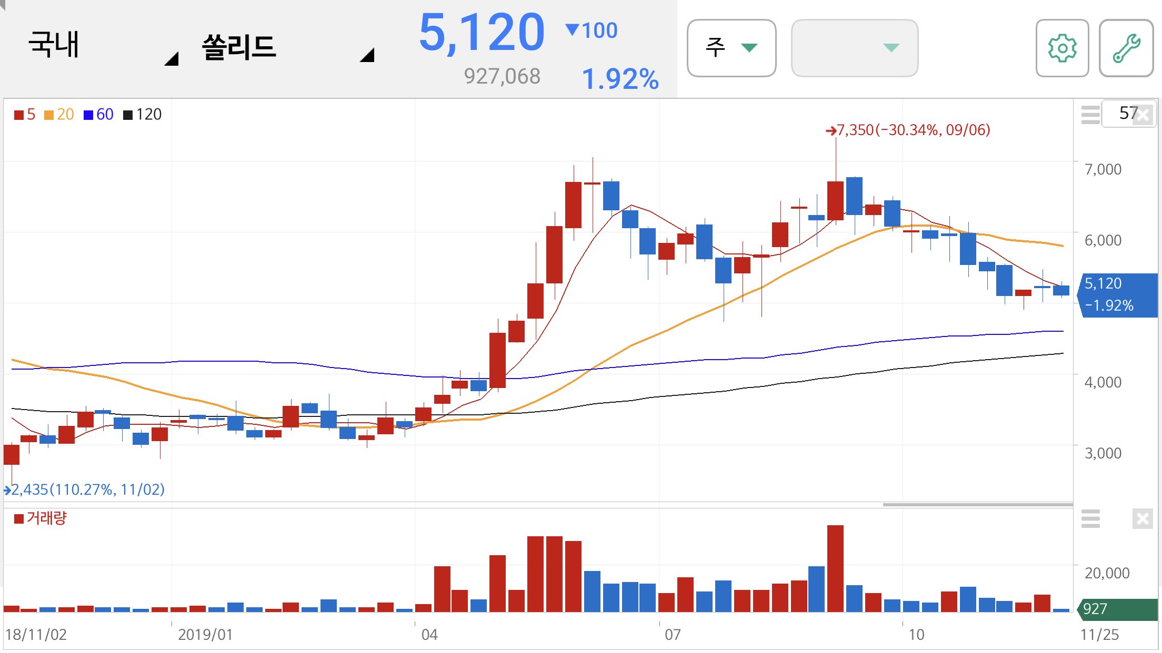The image size is (1162, 653).
Task: Click the 2019/01 date axis label
Action: (x=205, y=635)
